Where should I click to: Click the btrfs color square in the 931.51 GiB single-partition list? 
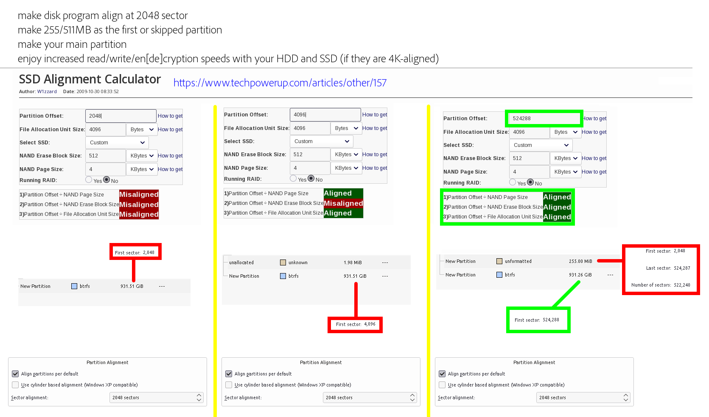coord(74,286)
